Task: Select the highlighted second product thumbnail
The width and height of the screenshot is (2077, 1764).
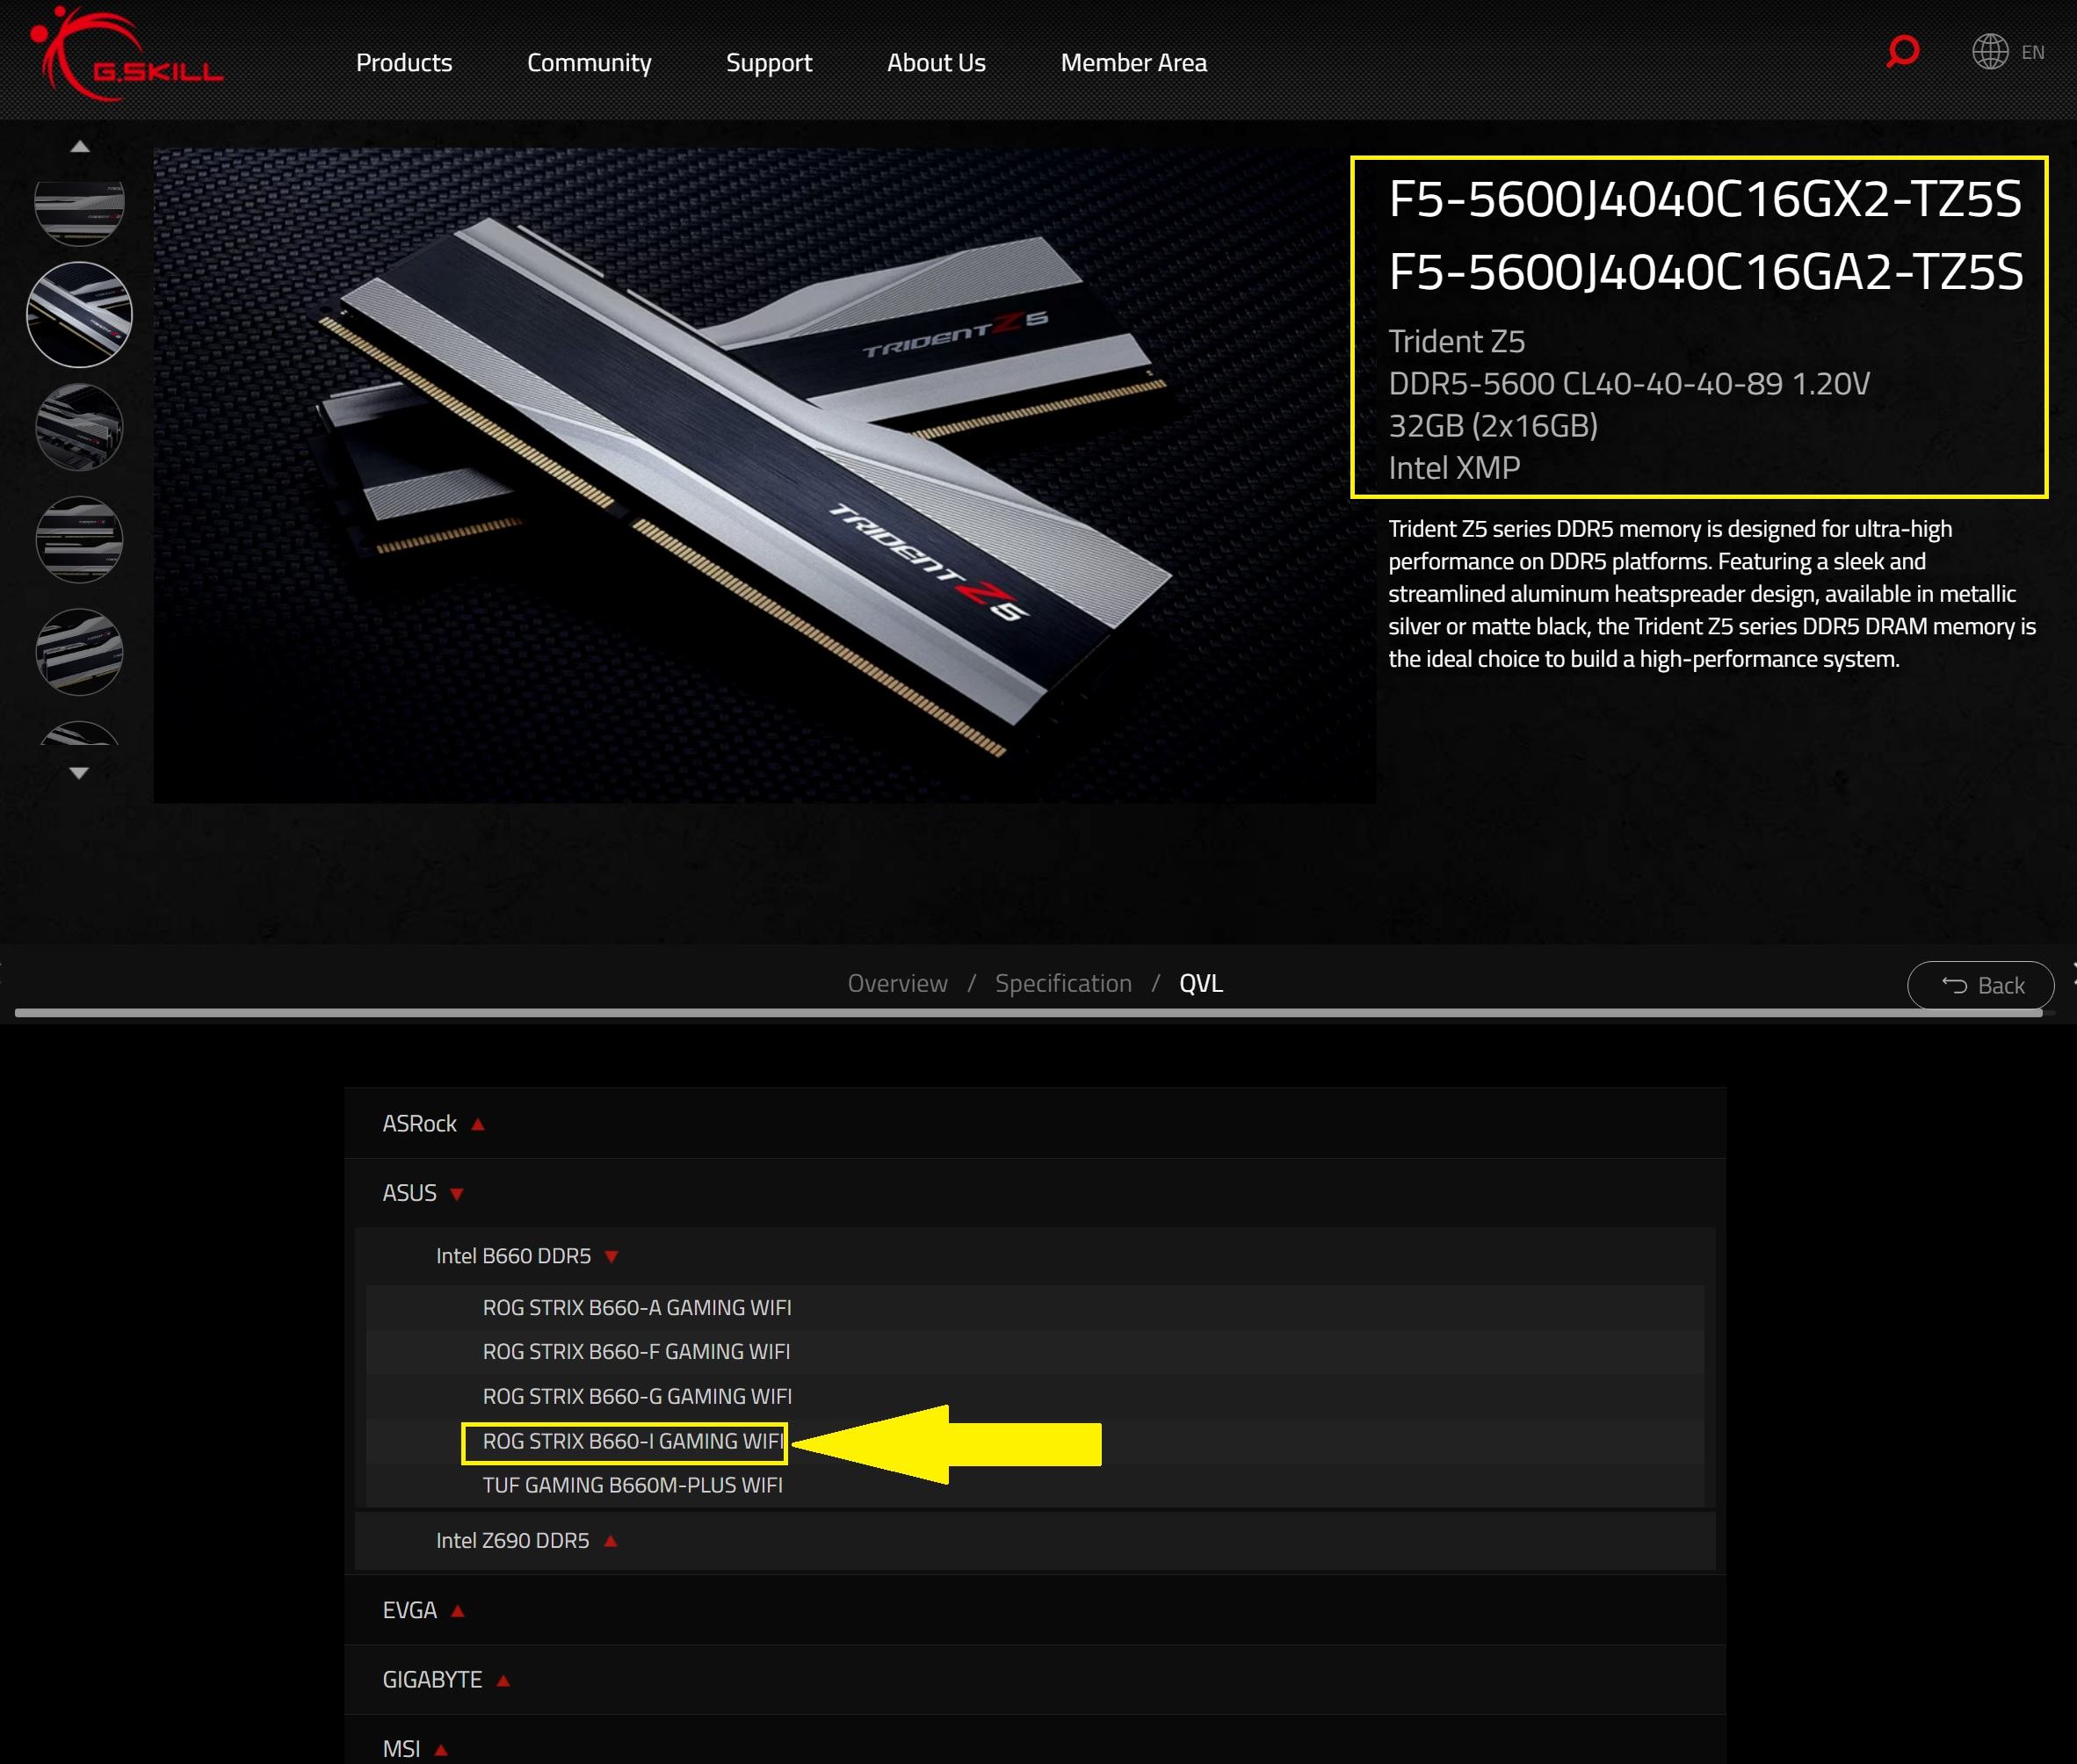Action: click(x=79, y=314)
